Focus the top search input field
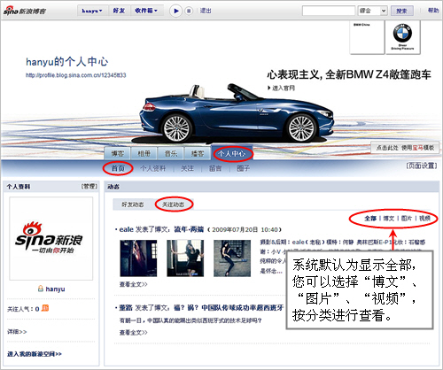 pos(329,11)
